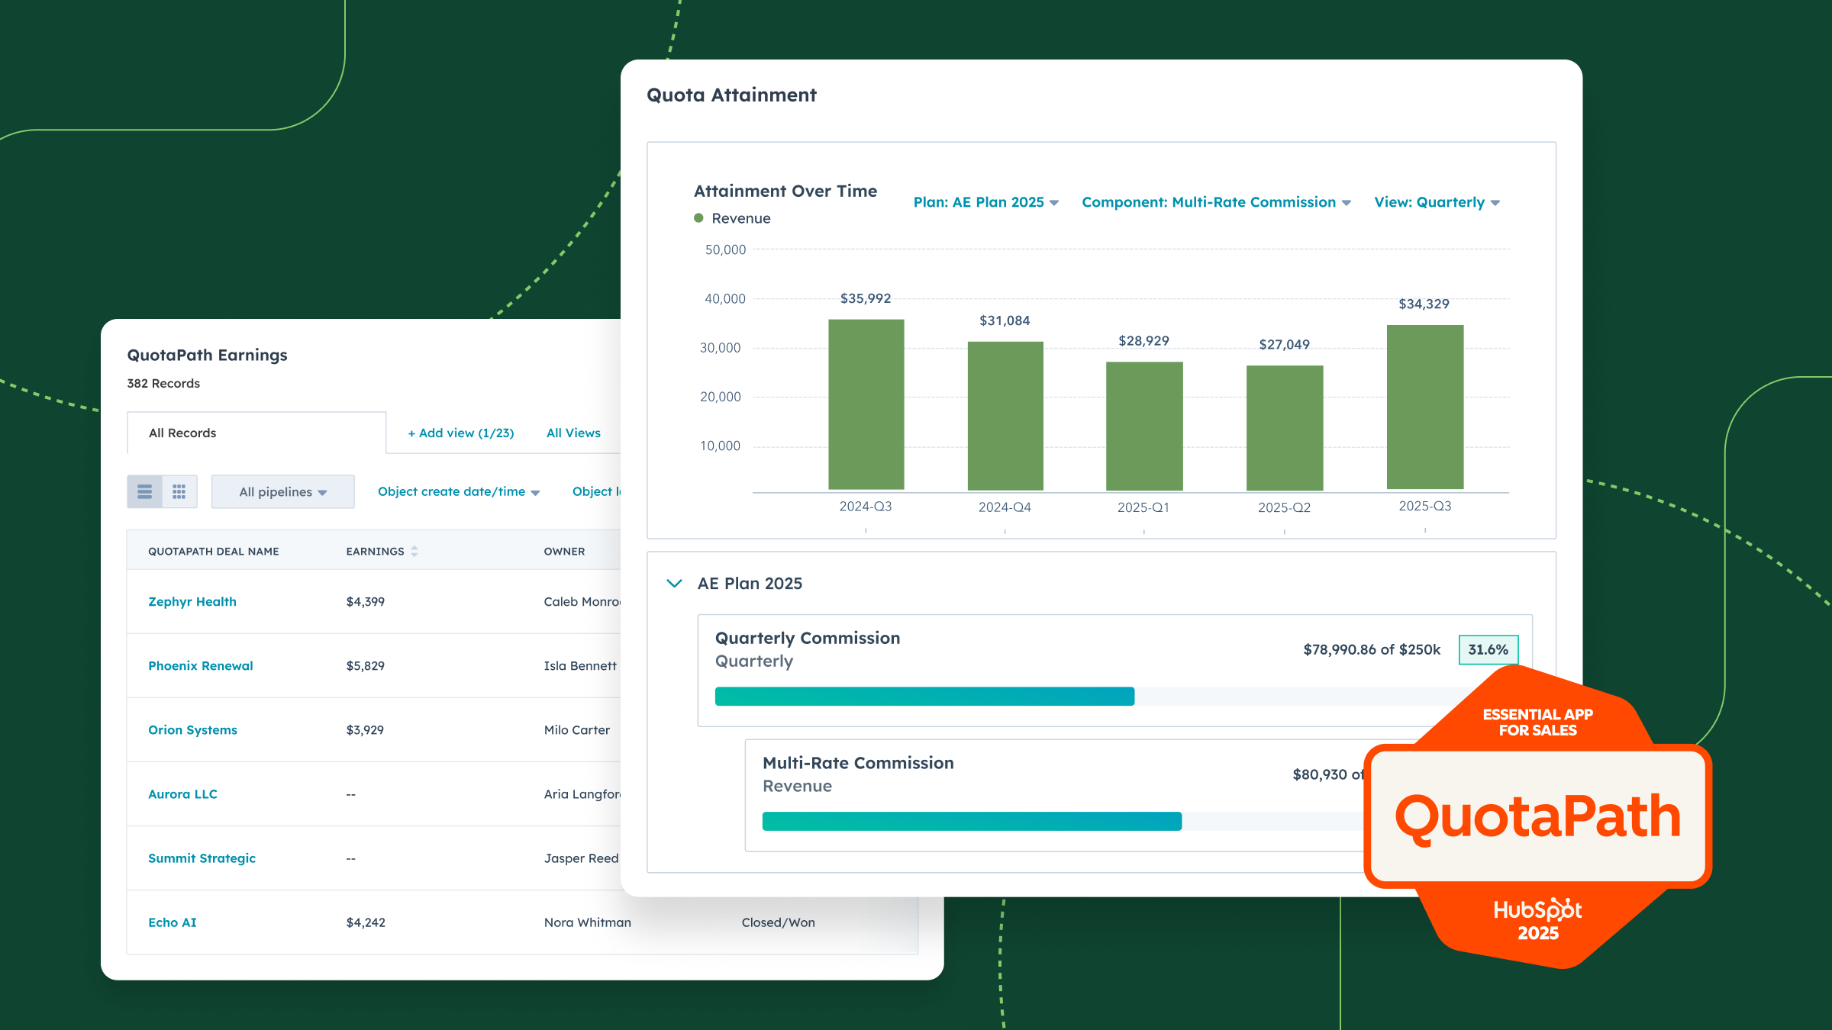
Task: Click the Closed/Won status cell
Action: coord(778,922)
